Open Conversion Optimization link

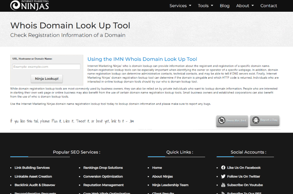(x=103, y=176)
